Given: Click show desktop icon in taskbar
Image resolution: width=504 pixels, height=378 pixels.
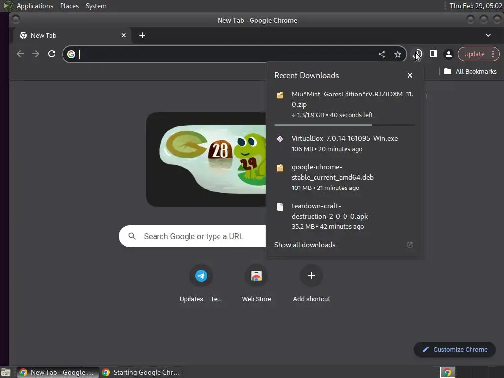Looking at the screenshot, I should 6,372.
